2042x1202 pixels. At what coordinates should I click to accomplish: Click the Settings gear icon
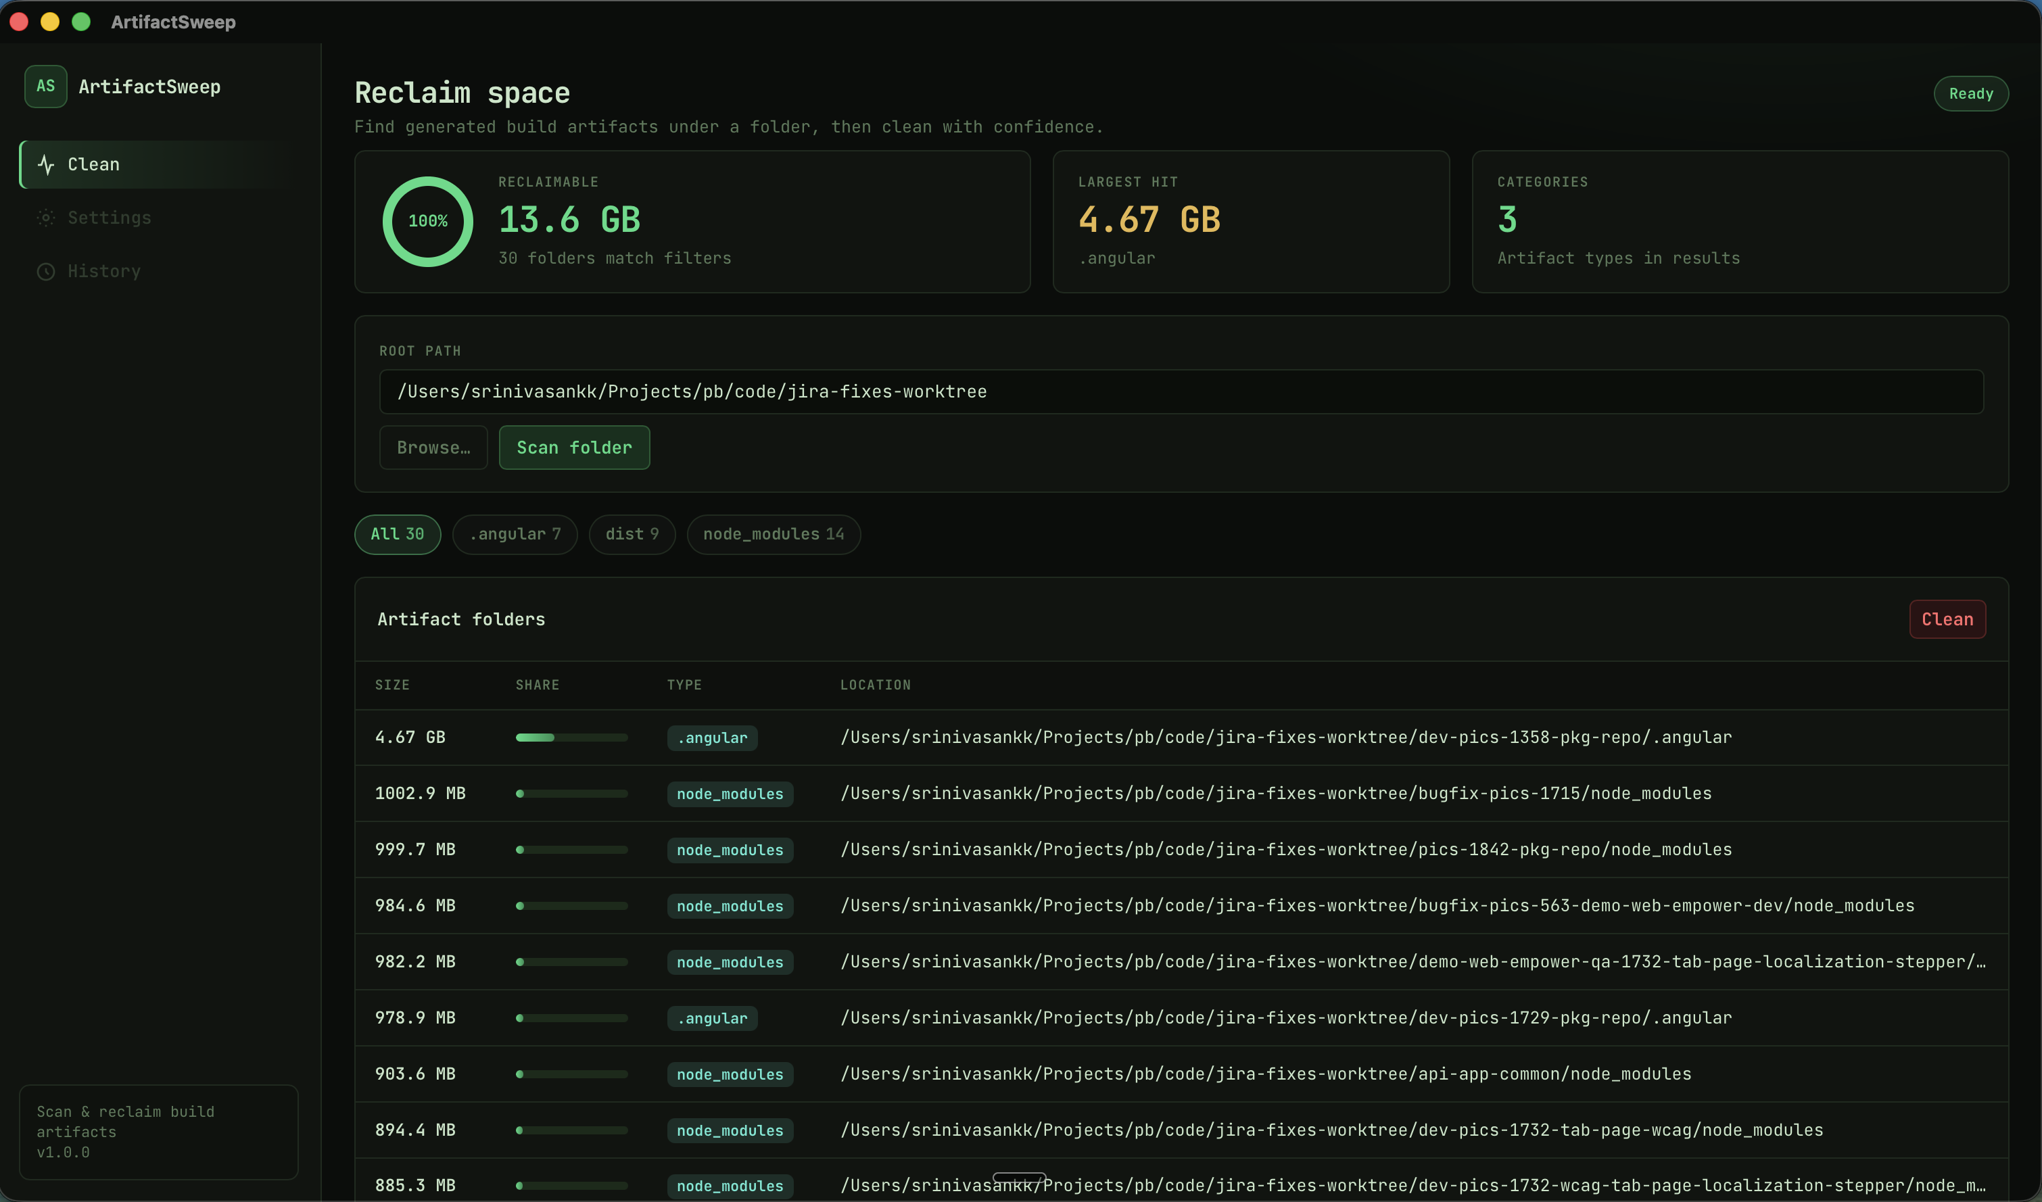(46, 218)
